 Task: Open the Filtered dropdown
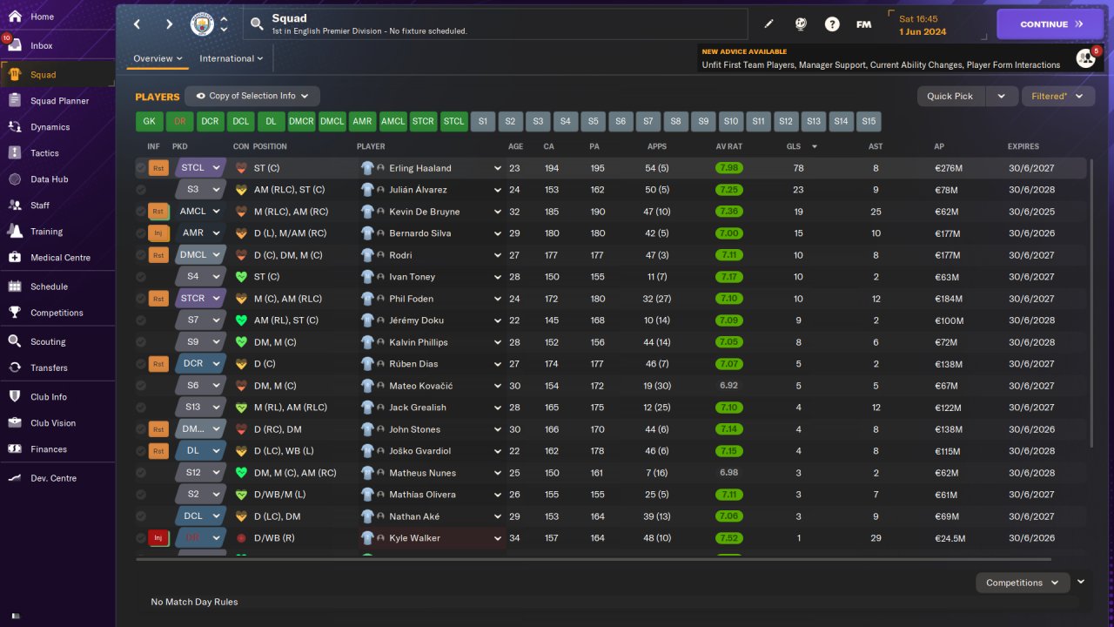point(1057,96)
